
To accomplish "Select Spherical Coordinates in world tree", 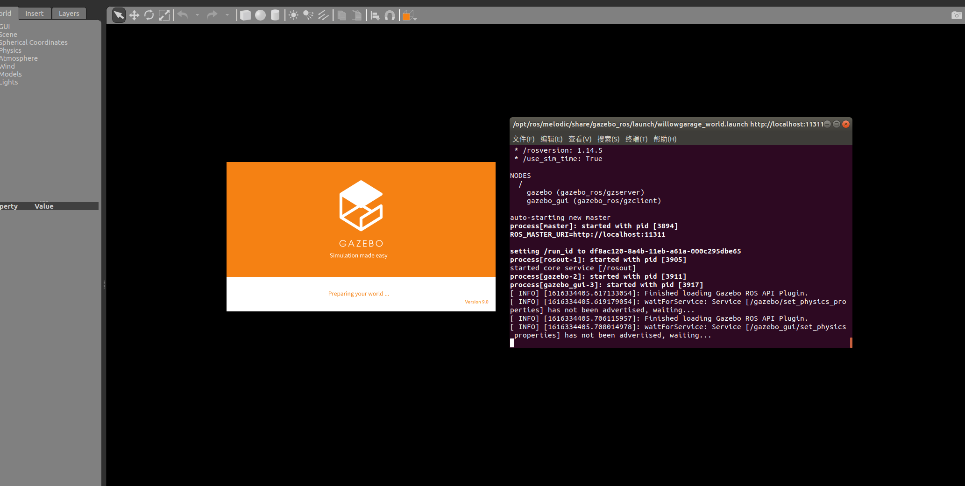I will pyautogui.click(x=34, y=42).
